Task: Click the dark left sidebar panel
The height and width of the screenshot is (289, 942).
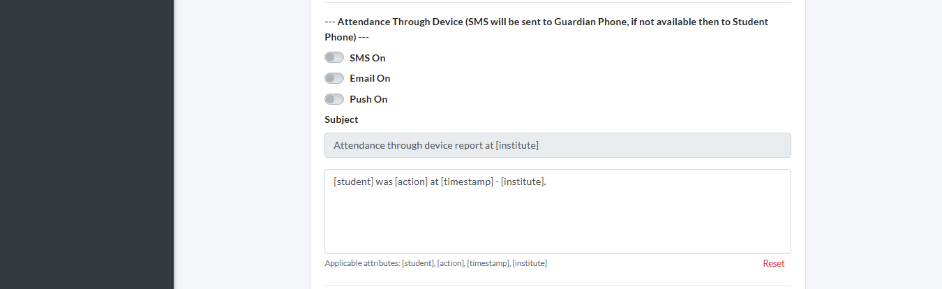Action: coord(87,144)
